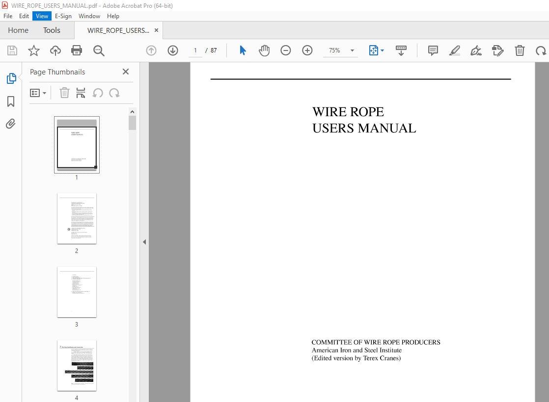549x402 pixels.
Task: Choose the Selection arrow tool
Action: click(243, 50)
